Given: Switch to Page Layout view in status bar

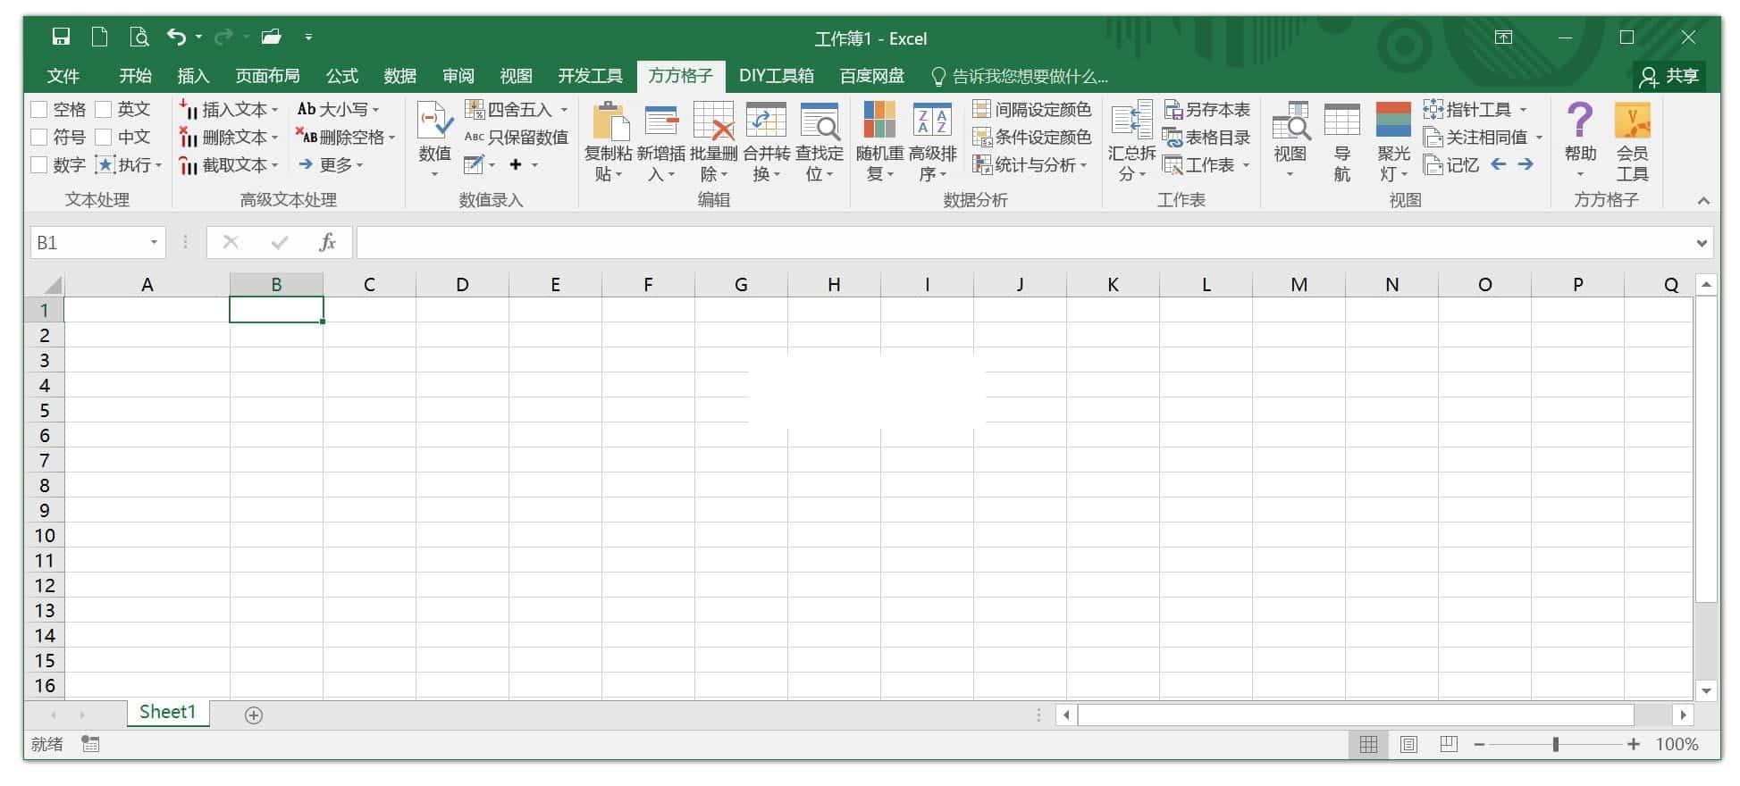Looking at the screenshot, I should pos(1408,744).
